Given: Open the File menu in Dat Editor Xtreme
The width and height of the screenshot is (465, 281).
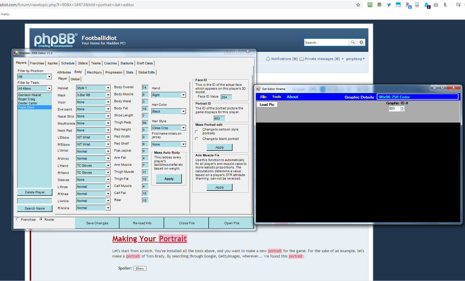Looking at the screenshot, I should pos(263,97).
